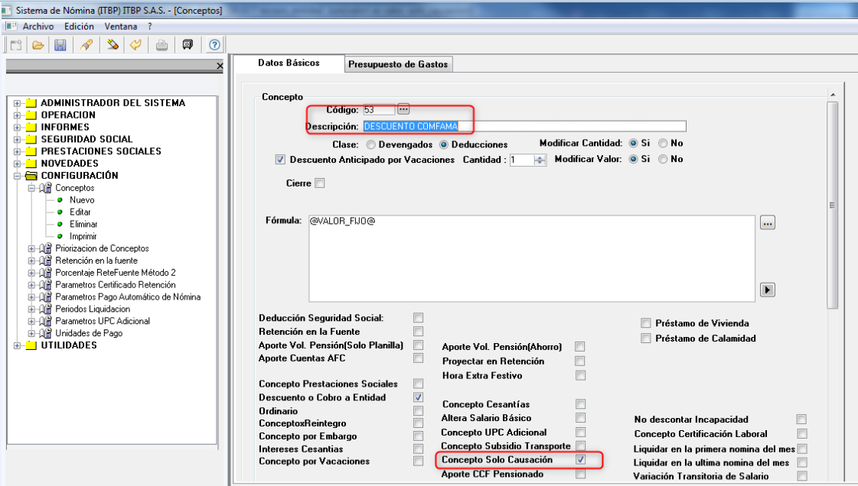The width and height of the screenshot is (858, 486).
Task: Click the open folder toolbar icon
Action: click(37, 45)
